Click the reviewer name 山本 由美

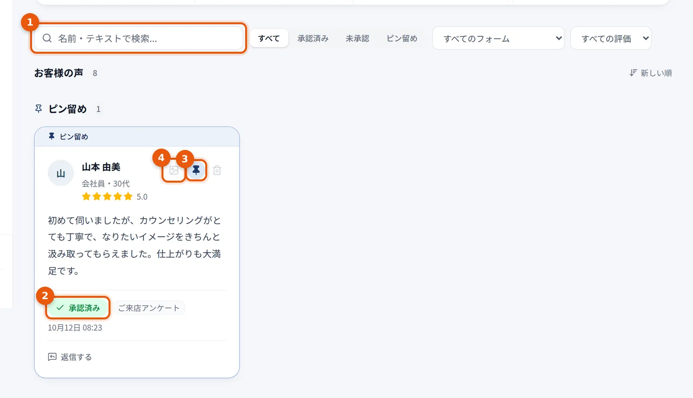click(x=101, y=167)
